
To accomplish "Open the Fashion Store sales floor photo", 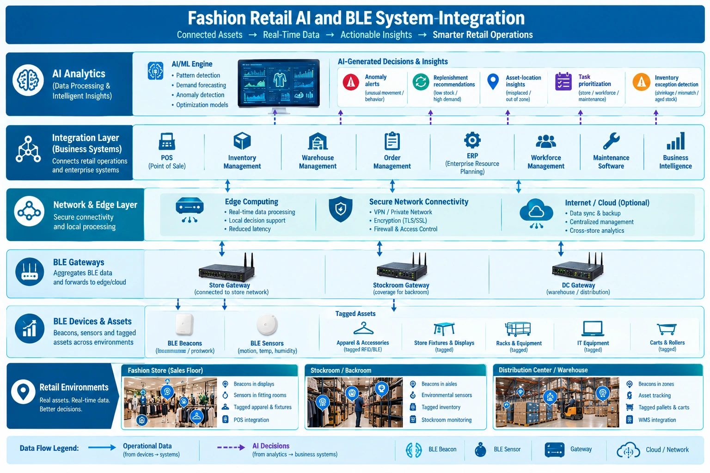I will pos(171,402).
